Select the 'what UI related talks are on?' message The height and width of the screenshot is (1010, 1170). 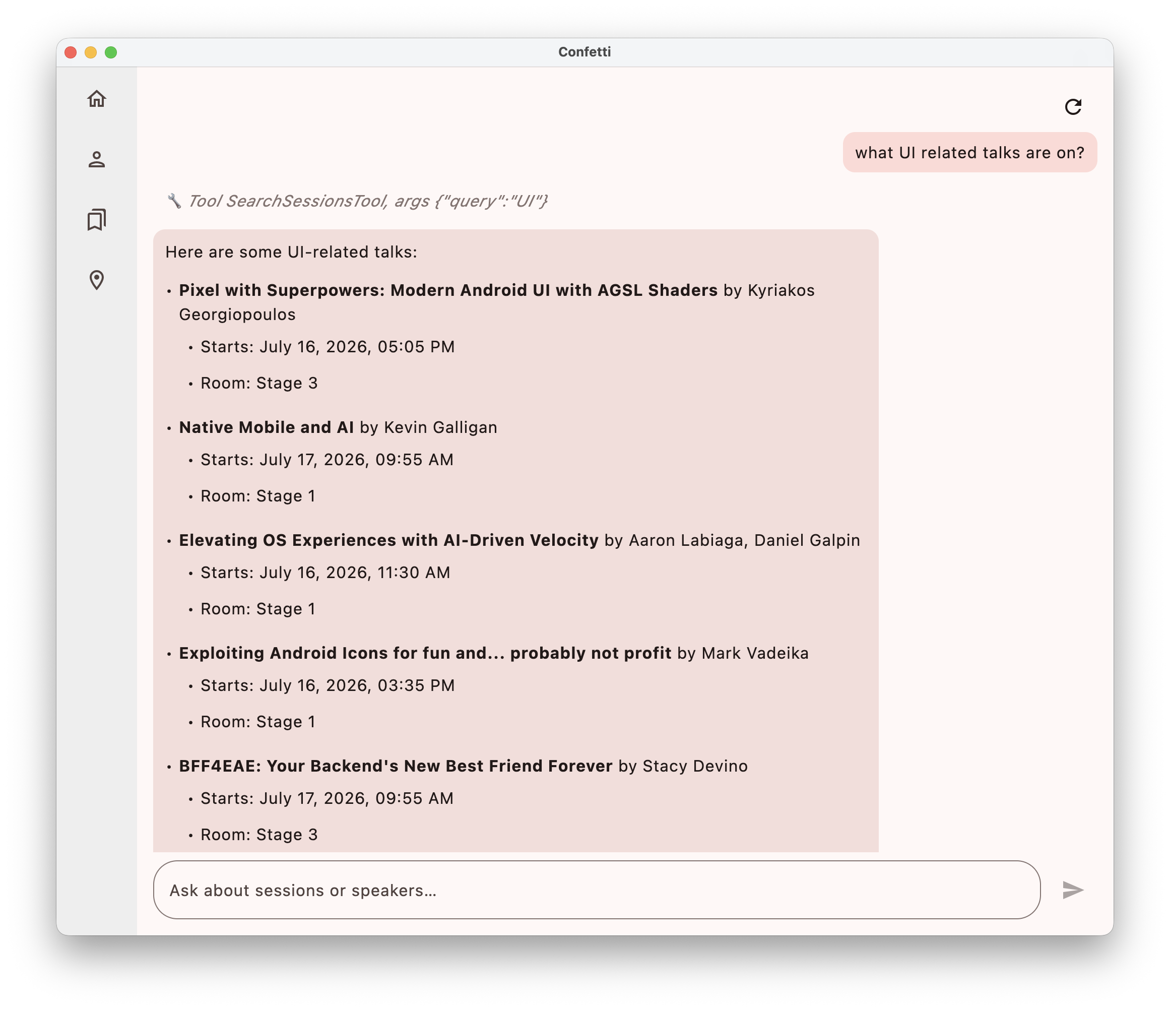[x=969, y=153]
